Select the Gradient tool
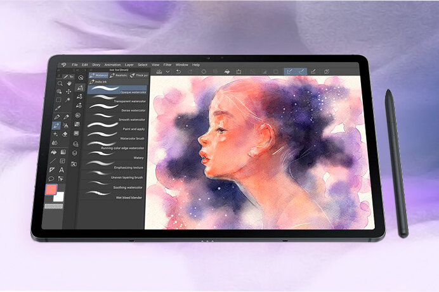 coord(63,152)
